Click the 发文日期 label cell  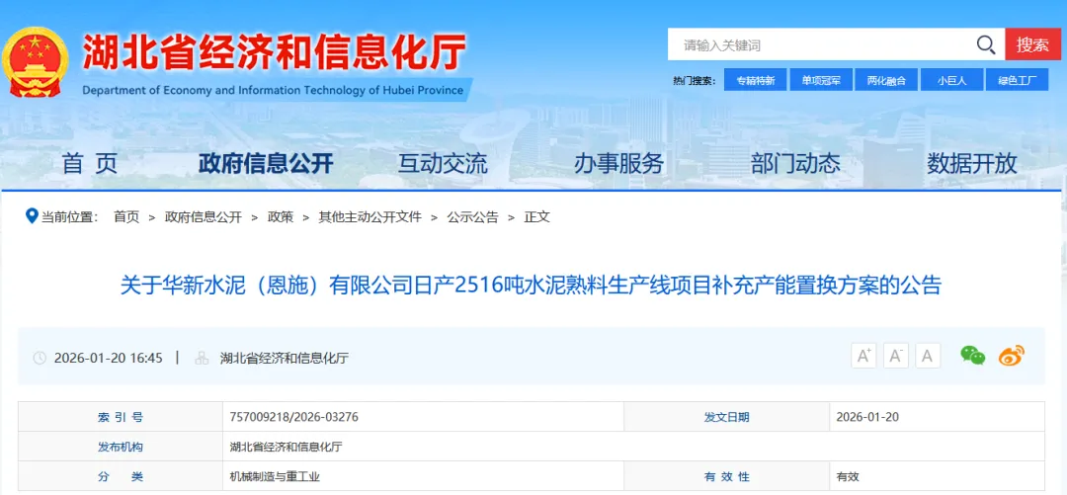pyautogui.click(x=726, y=417)
